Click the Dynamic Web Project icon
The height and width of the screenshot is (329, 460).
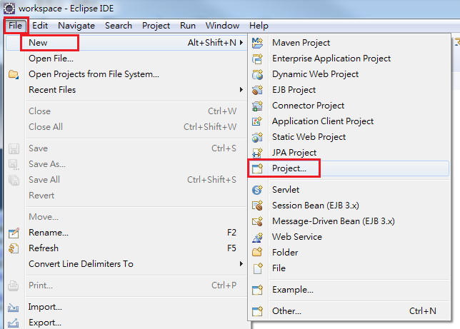tap(258, 74)
